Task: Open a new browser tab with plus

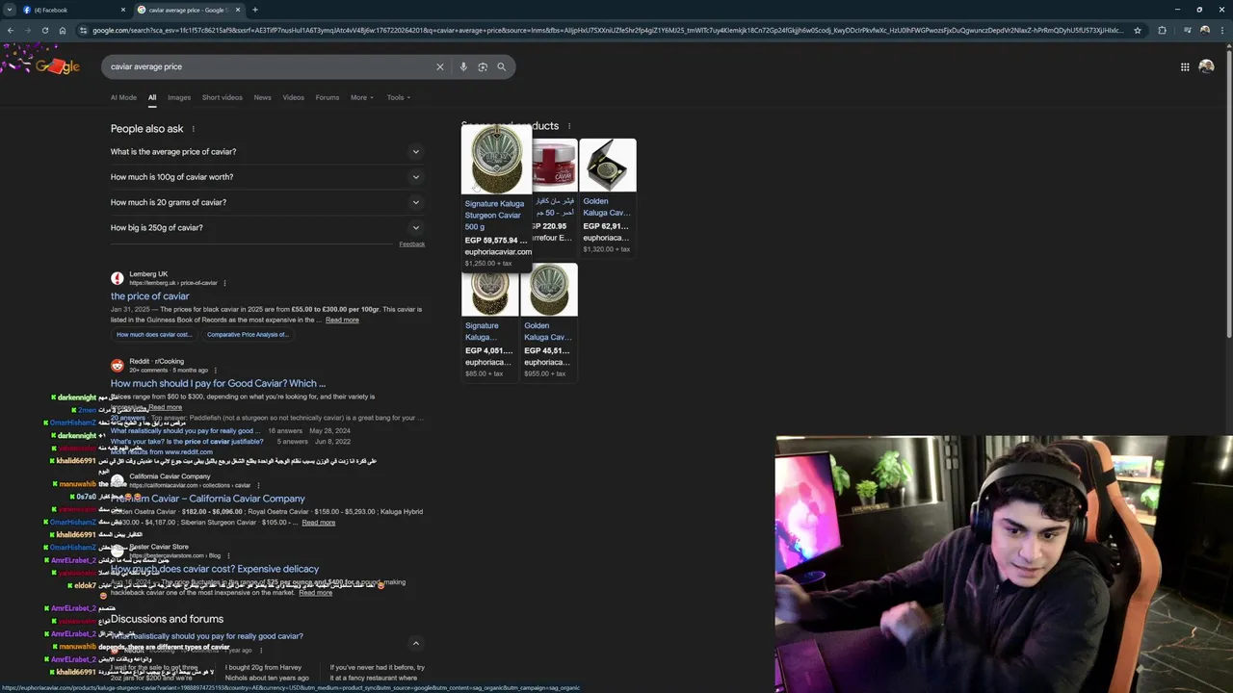Action: point(254,10)
